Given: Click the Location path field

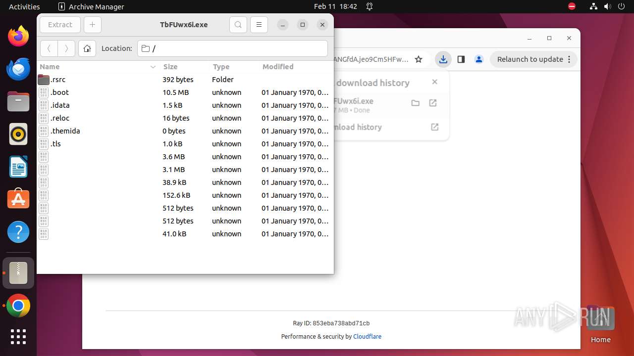Looking at the screenshot, I should 232,48.
